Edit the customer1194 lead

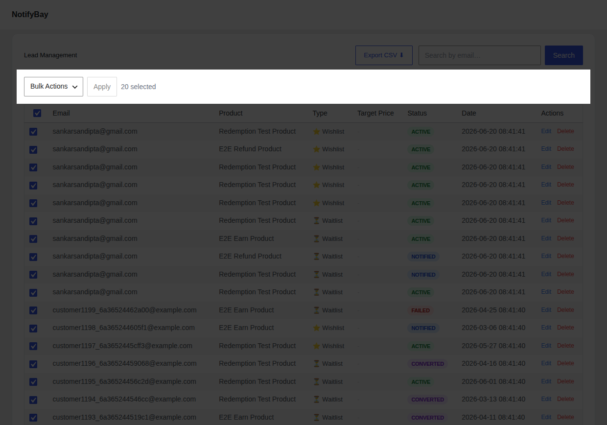(546, 399)
